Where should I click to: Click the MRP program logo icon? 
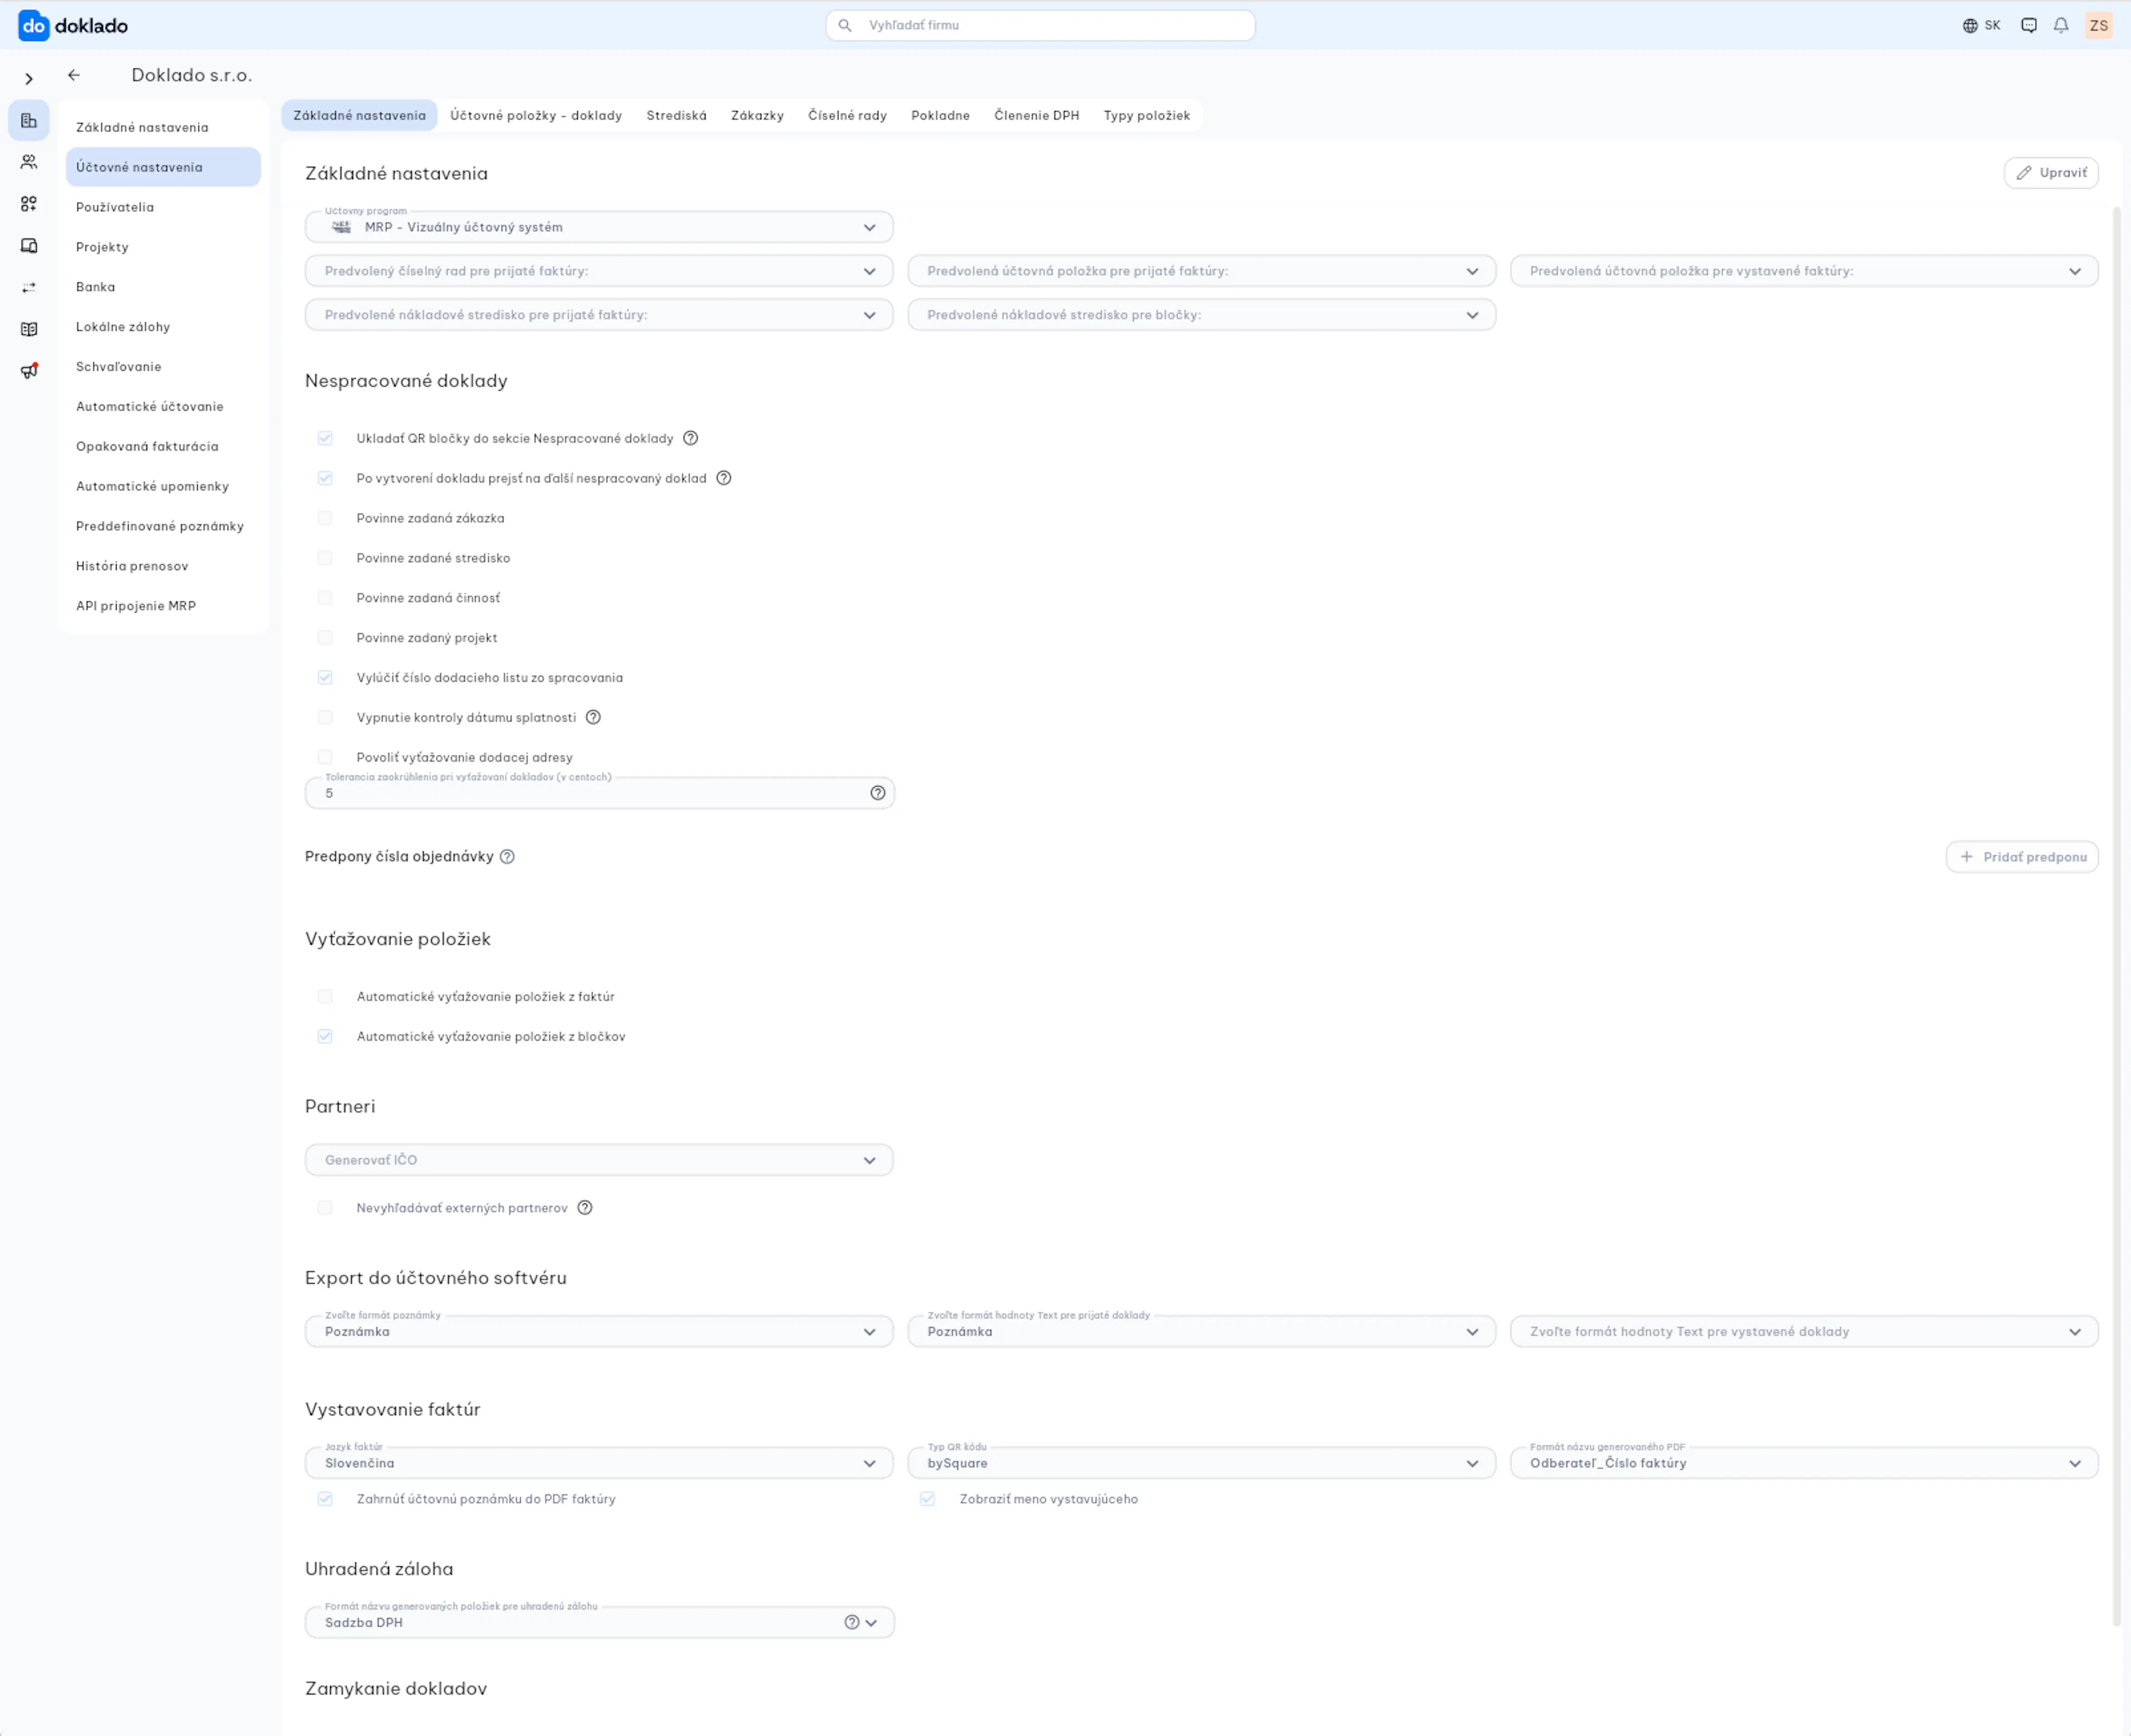pos(342,227)
